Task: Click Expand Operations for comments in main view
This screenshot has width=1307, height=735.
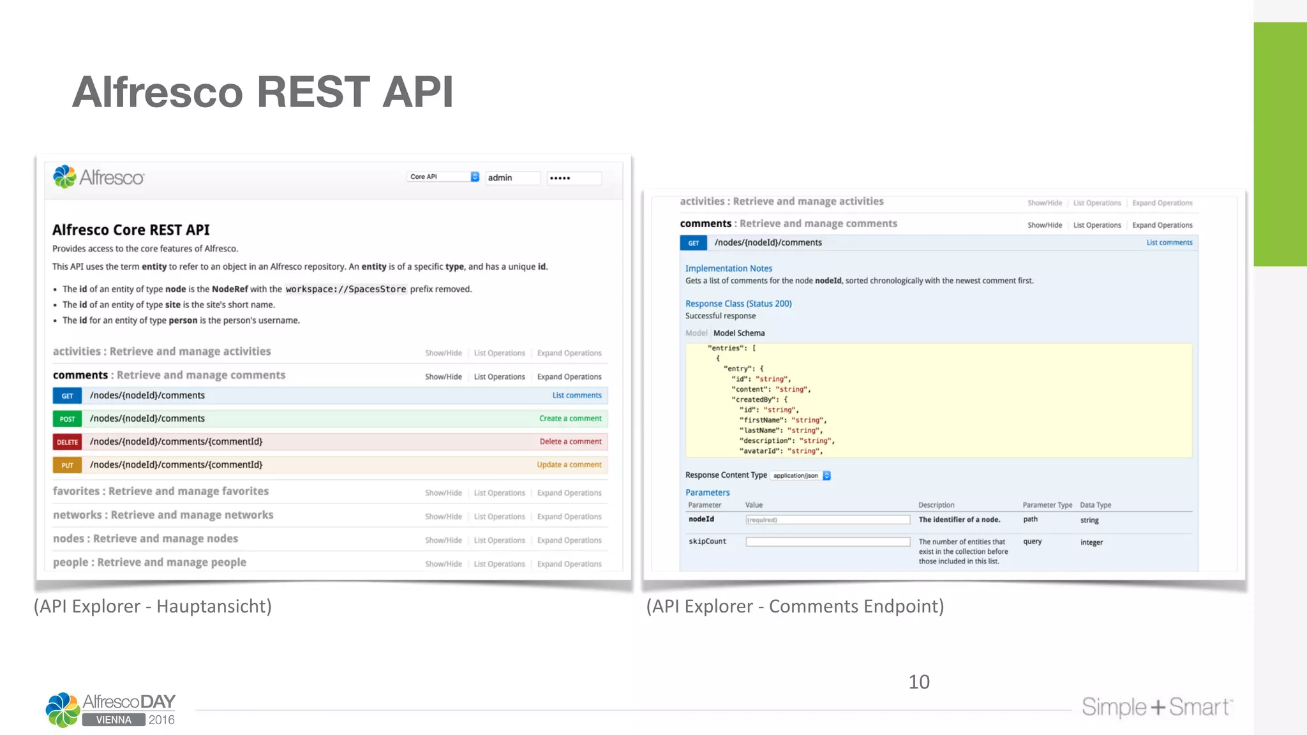Action: point(569,377)
